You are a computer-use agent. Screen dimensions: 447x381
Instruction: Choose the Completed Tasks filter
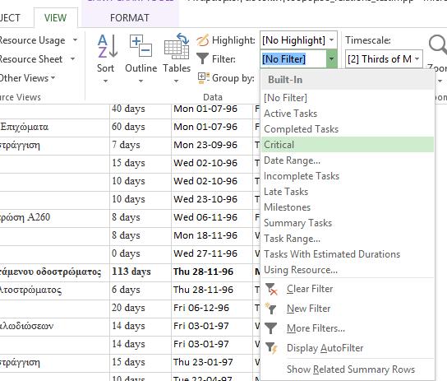(348, 129)
